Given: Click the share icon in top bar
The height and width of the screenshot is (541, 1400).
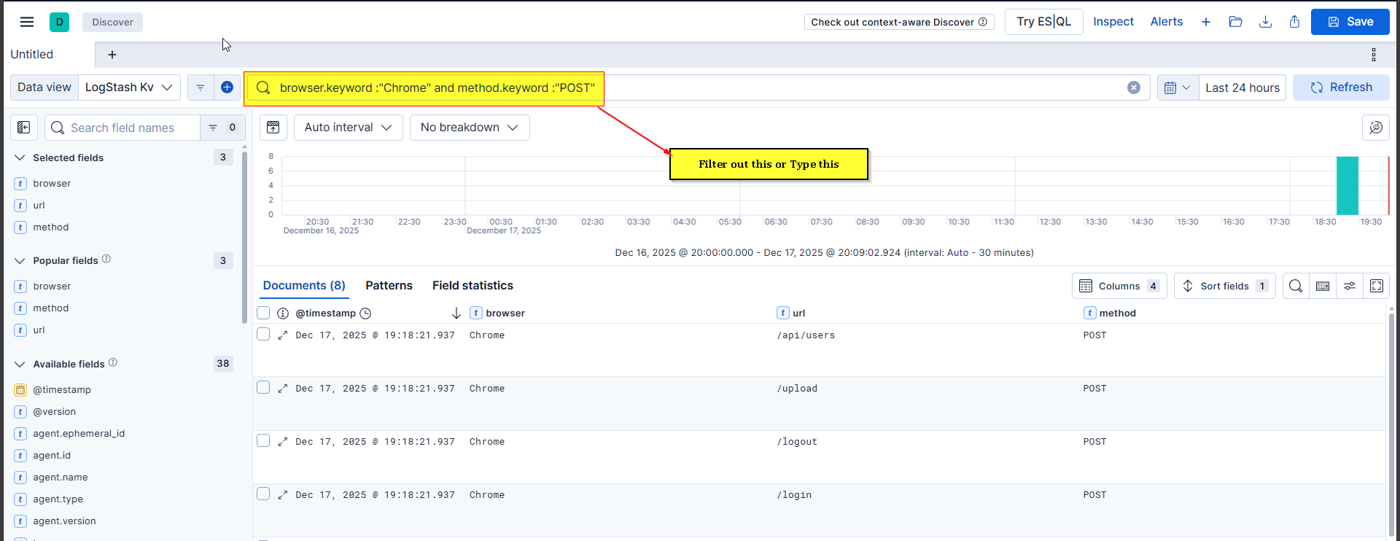Looking at the screenshot, I should [x=1294, y=22].
